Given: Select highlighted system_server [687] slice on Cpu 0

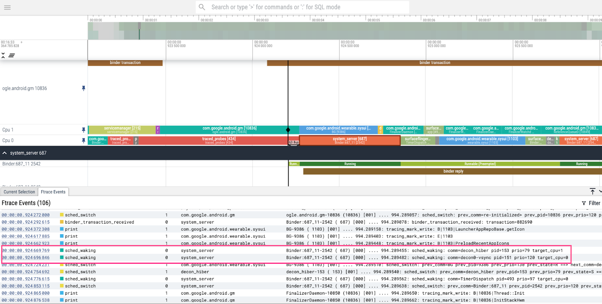Looking at the screenshot, I should [350, 141].
